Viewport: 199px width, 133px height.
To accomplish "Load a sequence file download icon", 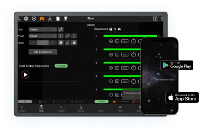I will coord(115,29).
